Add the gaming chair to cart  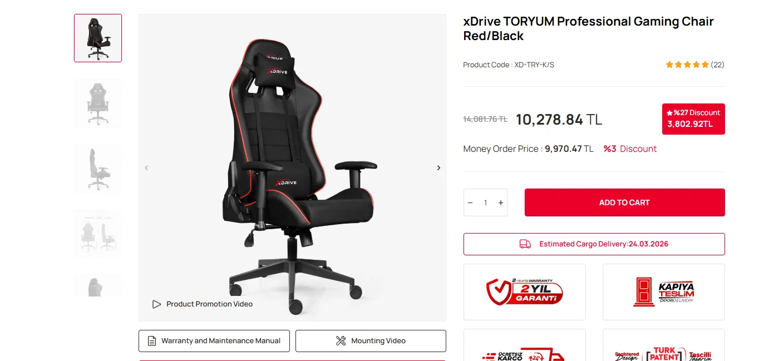[x=624, y=202]
